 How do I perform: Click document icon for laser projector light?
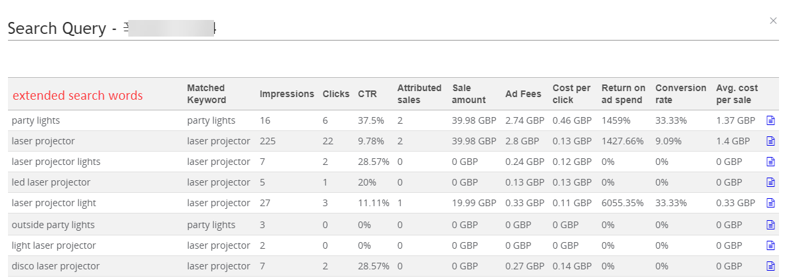click(x=770, y=204)
